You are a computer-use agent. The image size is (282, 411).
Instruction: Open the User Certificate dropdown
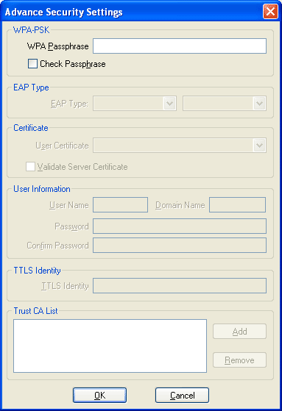point(180,146)
